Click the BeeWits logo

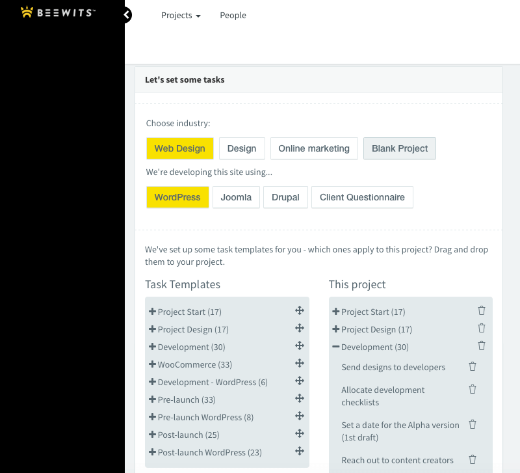58,12
